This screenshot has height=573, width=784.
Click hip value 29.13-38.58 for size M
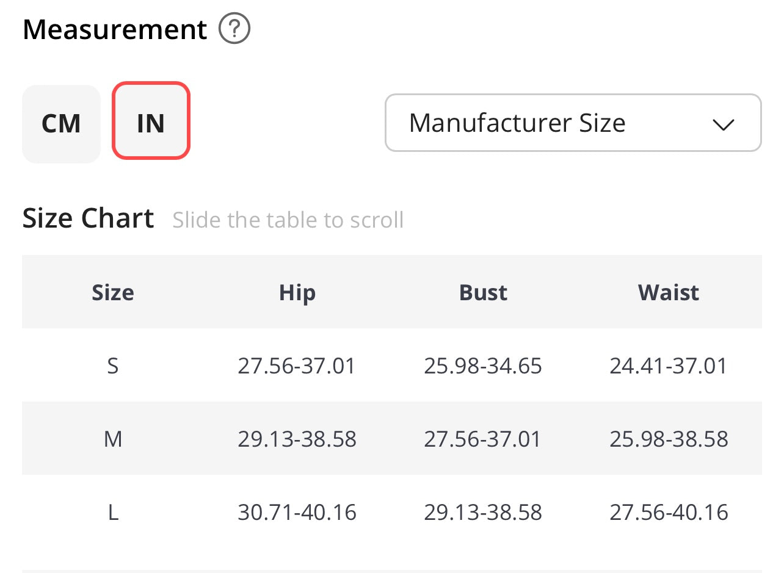coord(297,439)
